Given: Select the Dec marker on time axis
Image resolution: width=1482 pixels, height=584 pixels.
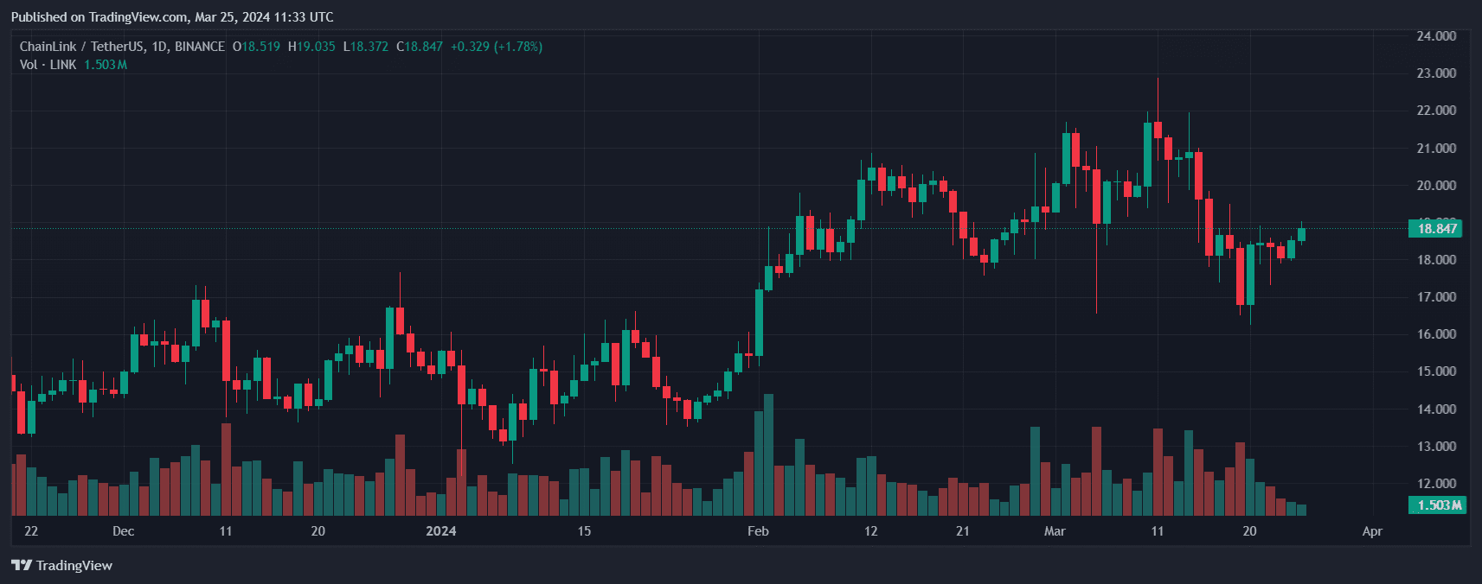Looking at the screenshot, I should 124,530.
